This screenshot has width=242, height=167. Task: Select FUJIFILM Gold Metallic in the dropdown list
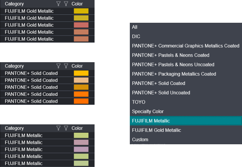[x=156, y=130]
